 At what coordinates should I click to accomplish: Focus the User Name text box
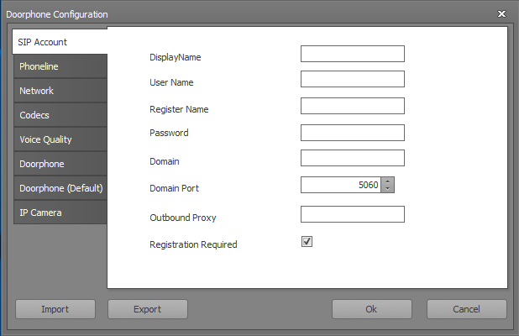pos(353,79)
